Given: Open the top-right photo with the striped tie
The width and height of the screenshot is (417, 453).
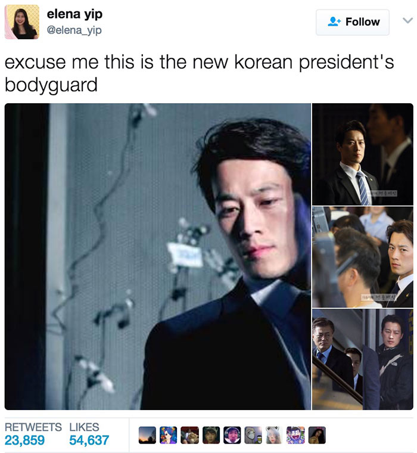Looking at the screenshot, I should pyautogui.click(x=363, y=154).
